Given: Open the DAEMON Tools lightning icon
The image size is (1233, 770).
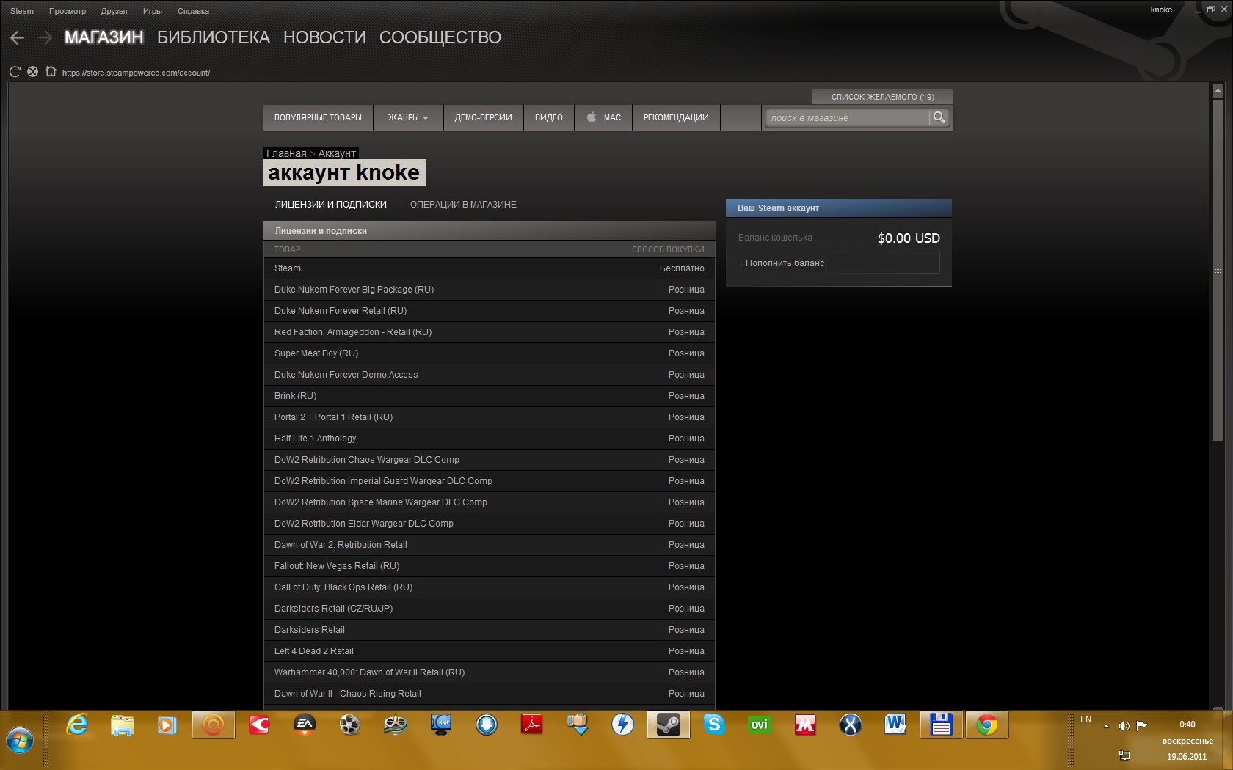Looking at the screenshot, I should point(622,725).
